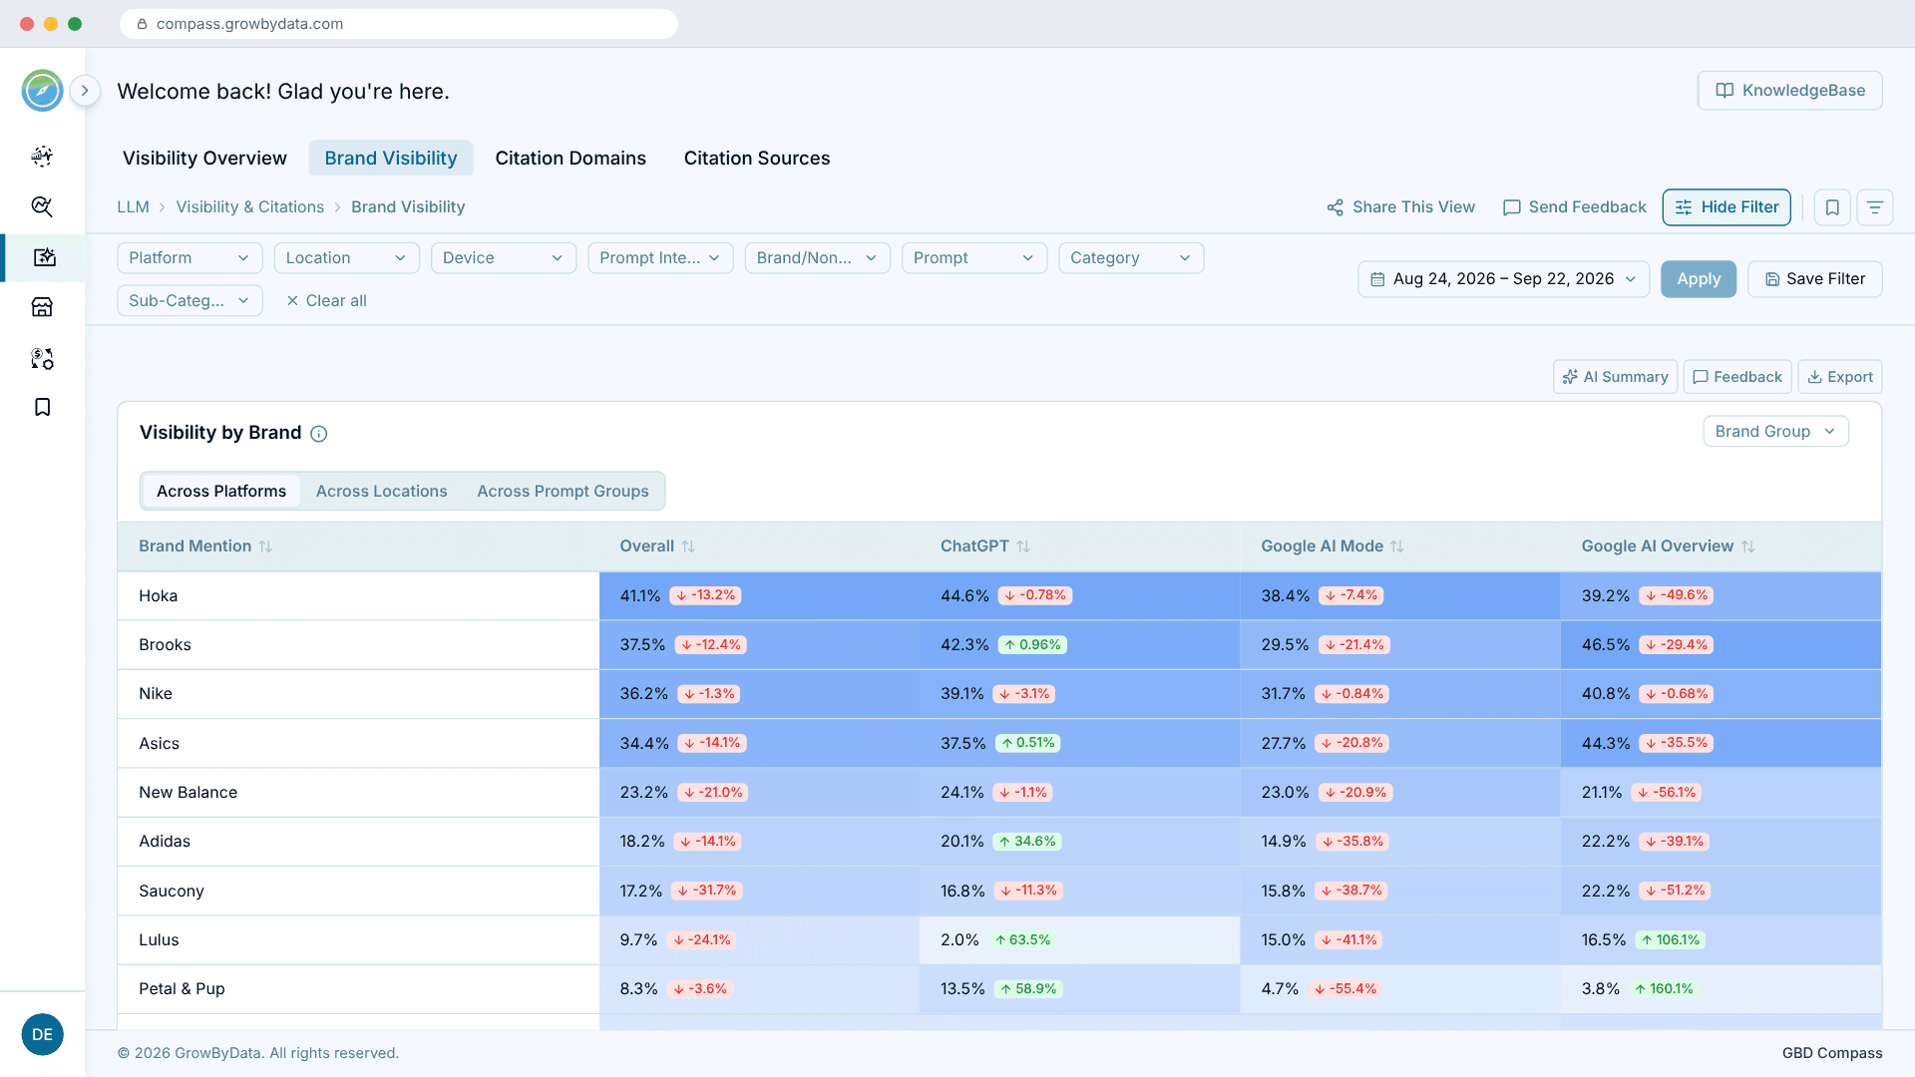This screenshot has width=1915, height=1077.
Task: Select the Across Prompt Groups tab
Action: (563, 492)
